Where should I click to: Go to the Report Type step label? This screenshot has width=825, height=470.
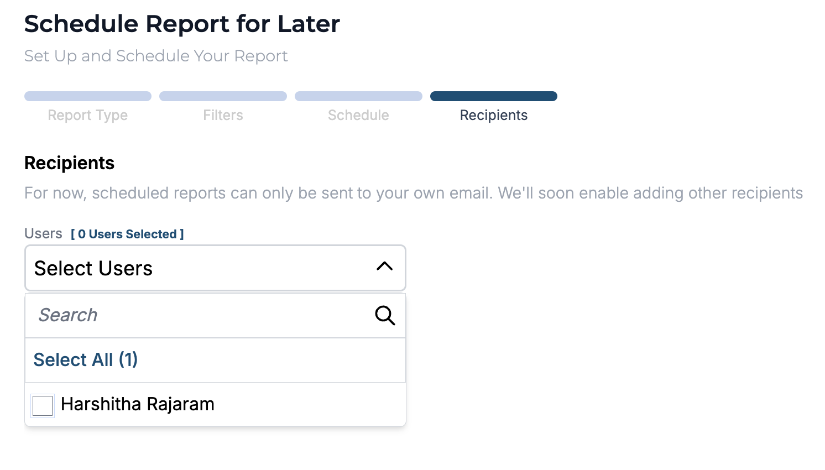click(87, 115)
